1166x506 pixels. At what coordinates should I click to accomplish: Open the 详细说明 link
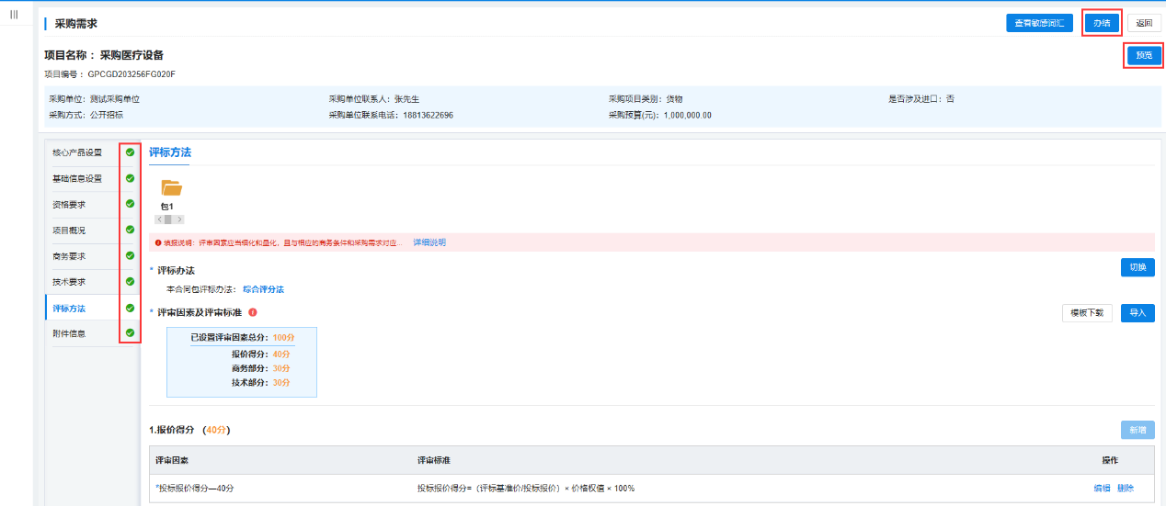pyautogui.click(x=429, y=242)
